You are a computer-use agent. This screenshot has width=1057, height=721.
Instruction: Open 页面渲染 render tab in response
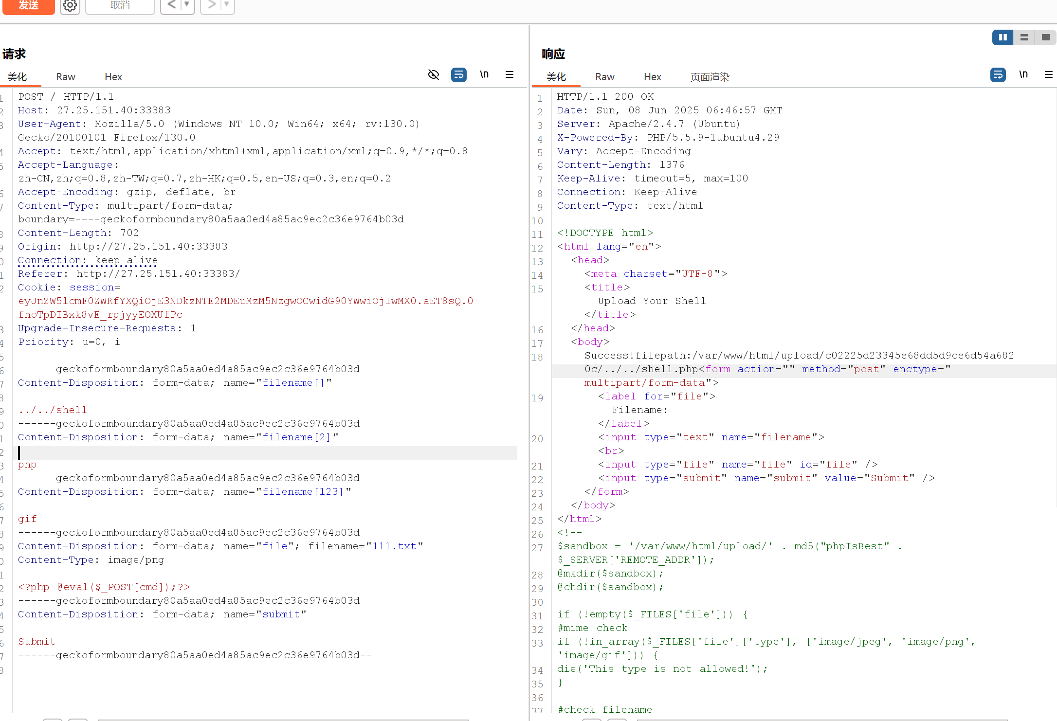pyautogui.click(x=710, y=77)
